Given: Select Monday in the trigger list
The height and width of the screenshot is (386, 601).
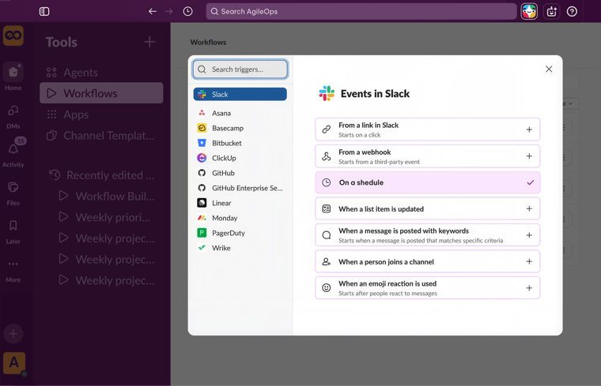Looking at the screenshot, I should coord(240,218).
